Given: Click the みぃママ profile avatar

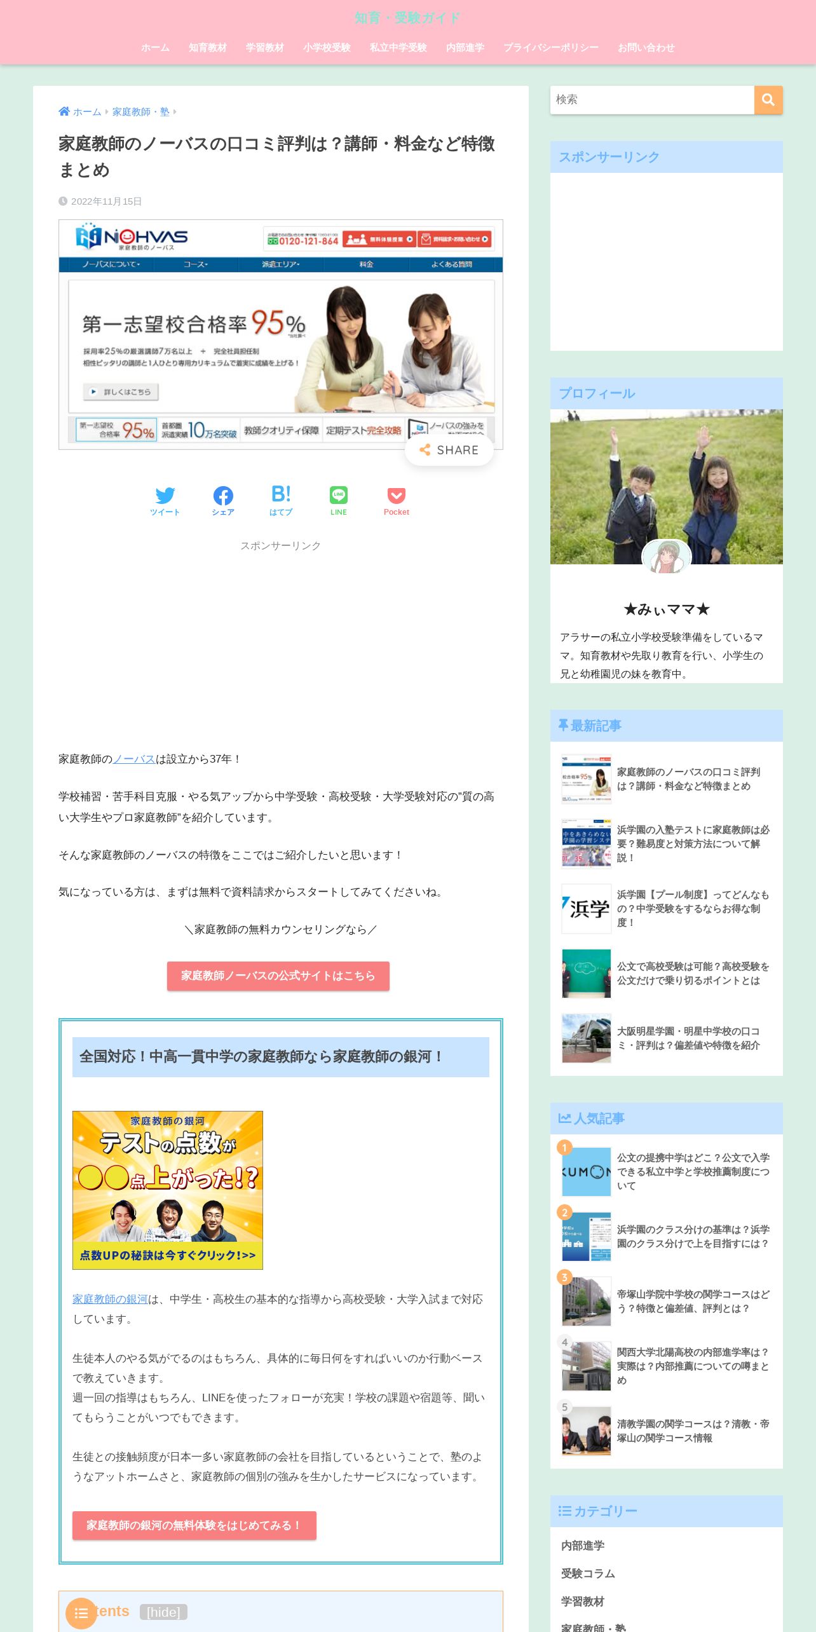Looking at the screenshot, I should (666, 557).
